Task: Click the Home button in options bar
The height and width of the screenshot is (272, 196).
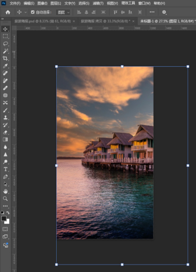Action: click(8, 12)
